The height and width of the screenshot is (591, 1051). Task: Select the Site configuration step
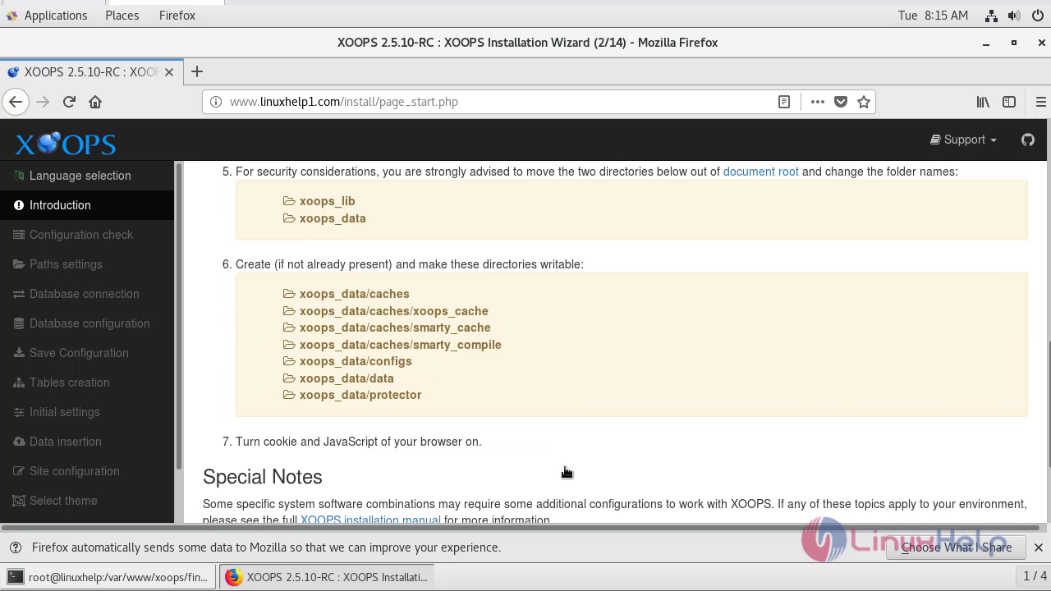[87, 471]
